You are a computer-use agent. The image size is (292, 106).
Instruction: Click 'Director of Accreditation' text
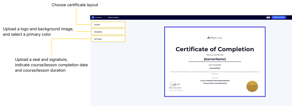(x=176, y=91)
